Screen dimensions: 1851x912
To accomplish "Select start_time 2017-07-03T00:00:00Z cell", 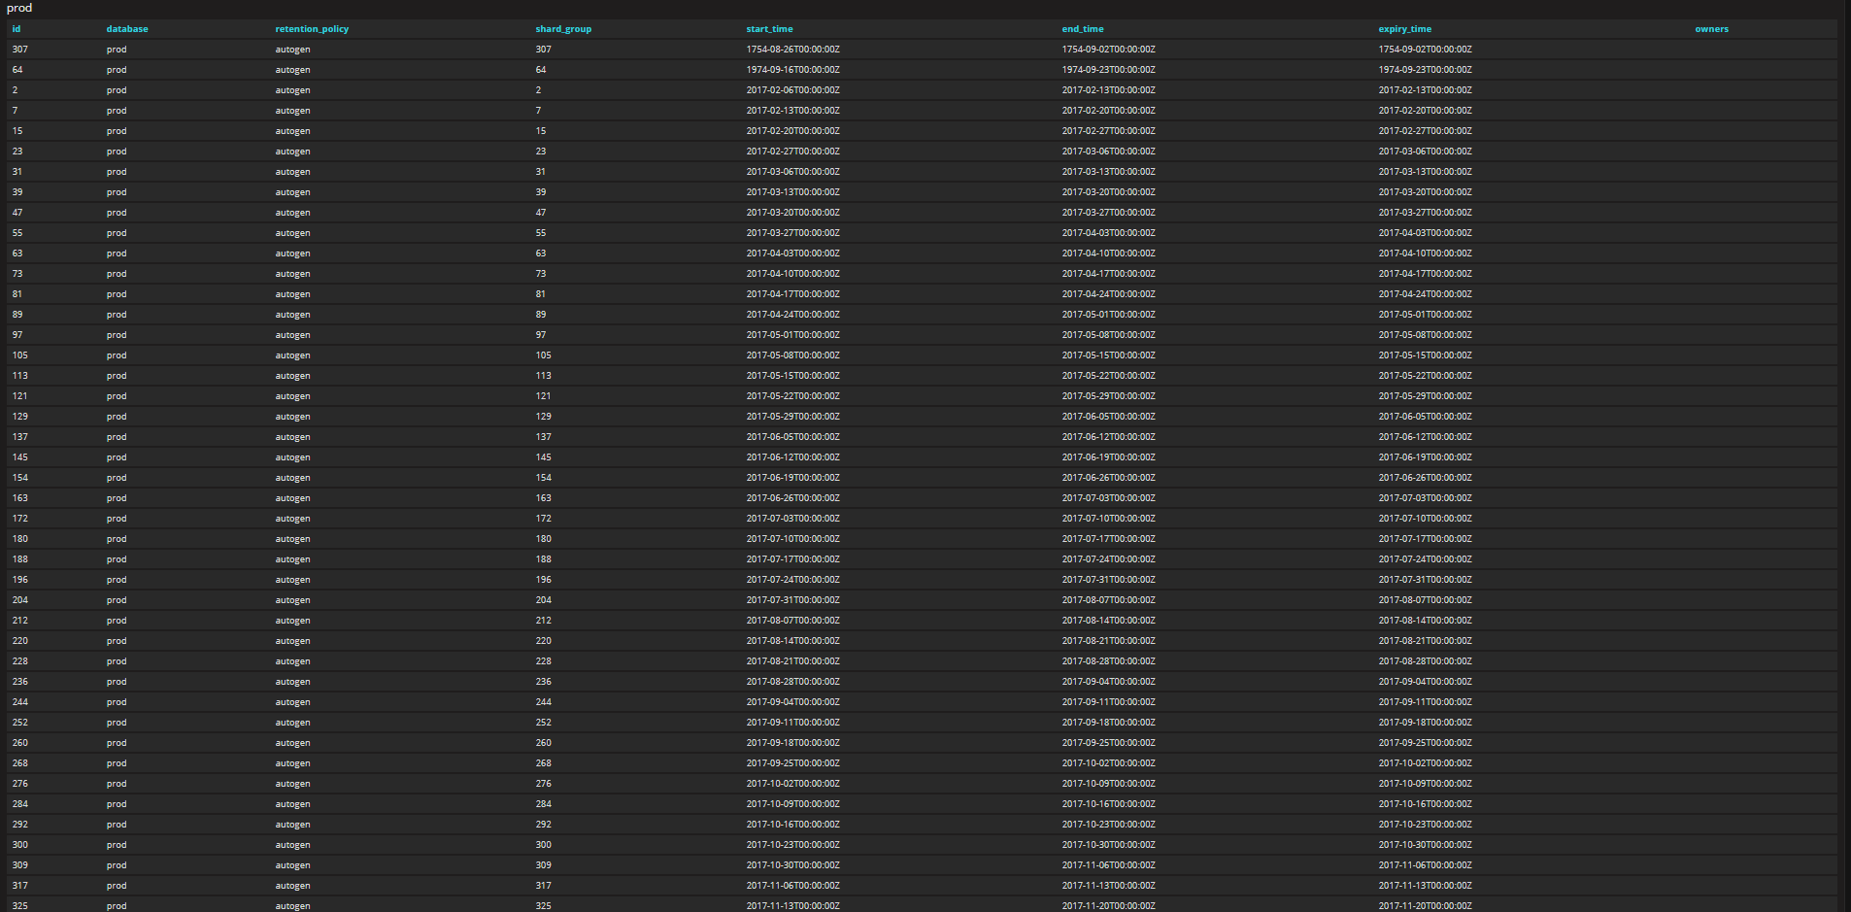I will [793, 519].
